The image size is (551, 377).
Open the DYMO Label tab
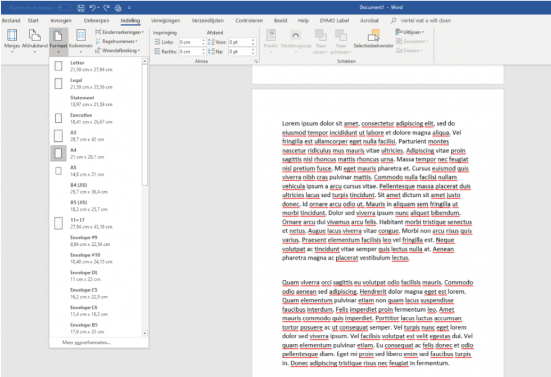tap(334, 20)
